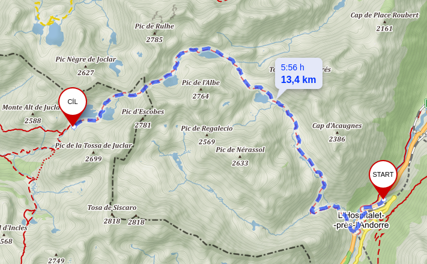
Task: Click the Pic Nègre de Joclar label
Action: (x=86, y=60)
